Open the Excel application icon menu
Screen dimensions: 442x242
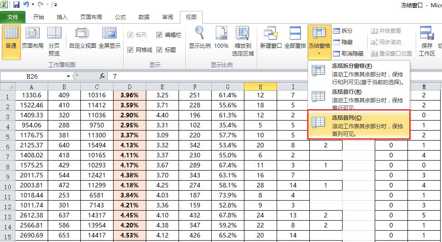click(x=4, y=4)
